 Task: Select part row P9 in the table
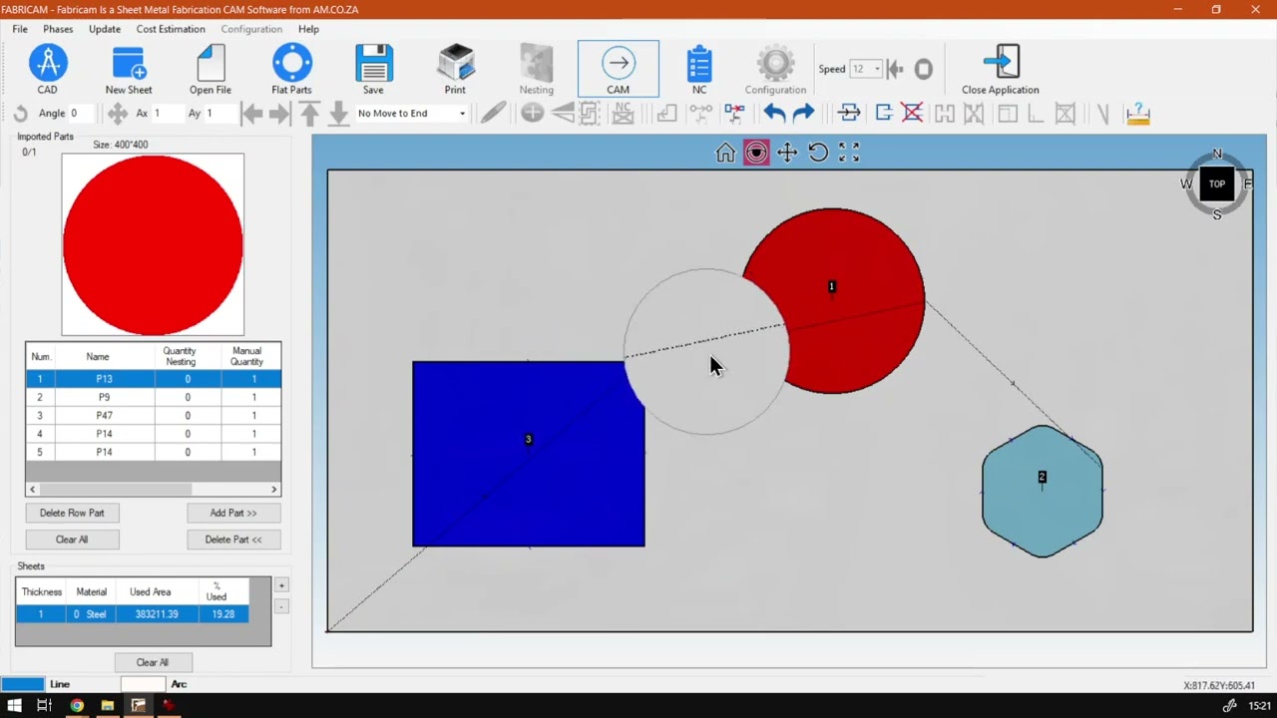pos(154,397)
